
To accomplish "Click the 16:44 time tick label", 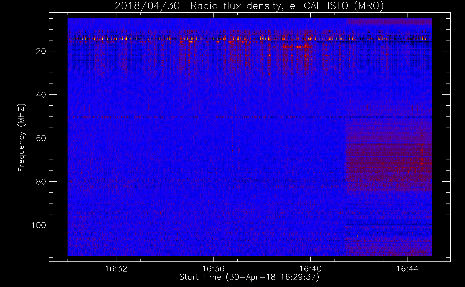I will tap(408, 269).
